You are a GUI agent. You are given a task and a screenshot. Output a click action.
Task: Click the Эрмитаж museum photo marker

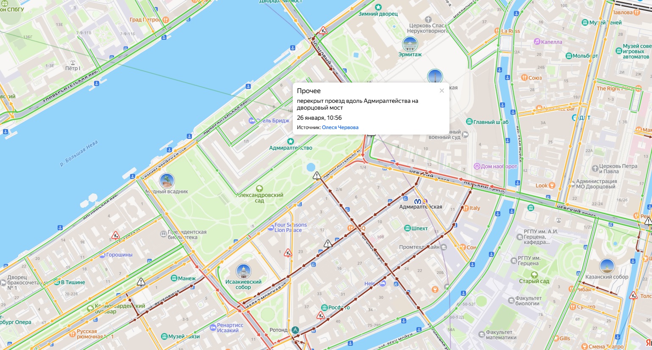pos(410,44)
